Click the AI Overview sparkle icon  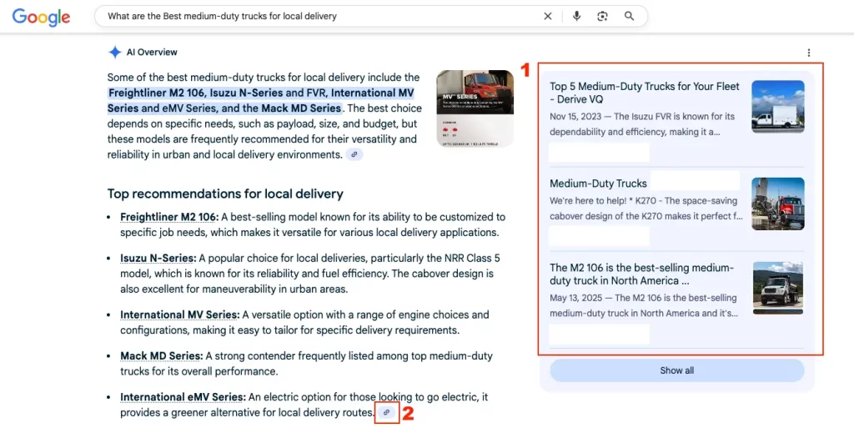pyautogui.click(x=115, y=52)
